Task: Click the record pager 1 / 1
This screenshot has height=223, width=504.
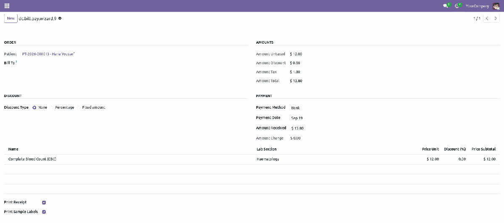Action: click(x=477, y=18)
